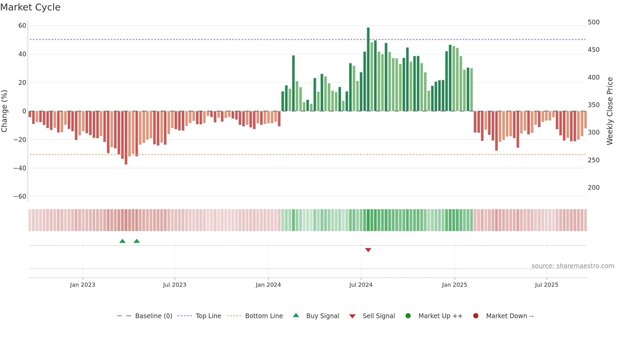Screen dimensions: 623x350
Task: Click the 60 tick on left axis
Action: [x=22, y=26]
